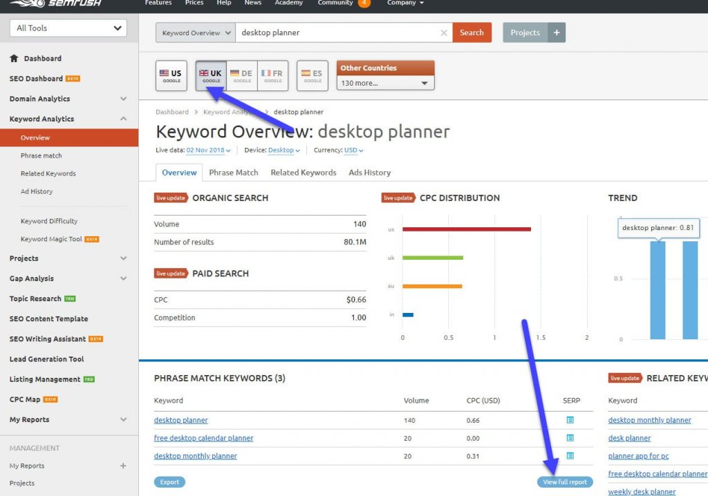The image size is (708, 496).
Task: Open SERP icon for free desktop calendar planner
Action: (x=570, y=438)
